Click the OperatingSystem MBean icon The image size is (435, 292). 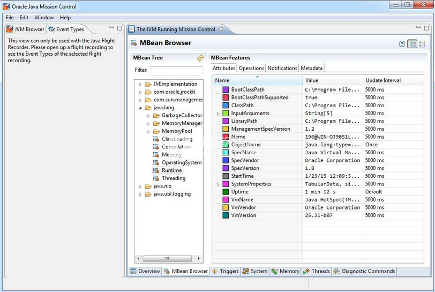(x=156, y=163)
